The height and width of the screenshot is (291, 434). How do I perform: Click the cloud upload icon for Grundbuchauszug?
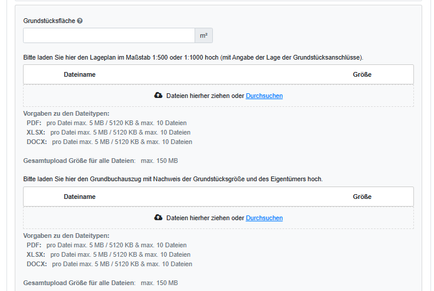coord(158,218)
